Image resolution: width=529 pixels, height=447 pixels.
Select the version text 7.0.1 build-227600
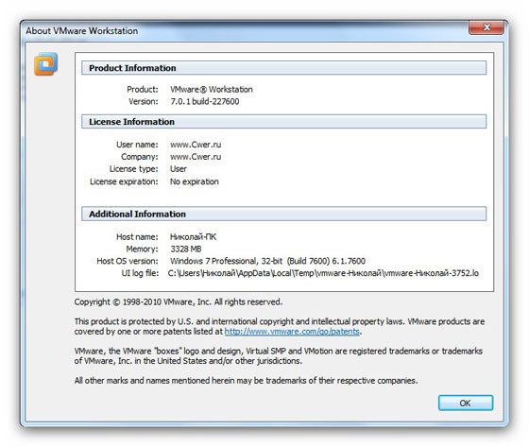205,101
